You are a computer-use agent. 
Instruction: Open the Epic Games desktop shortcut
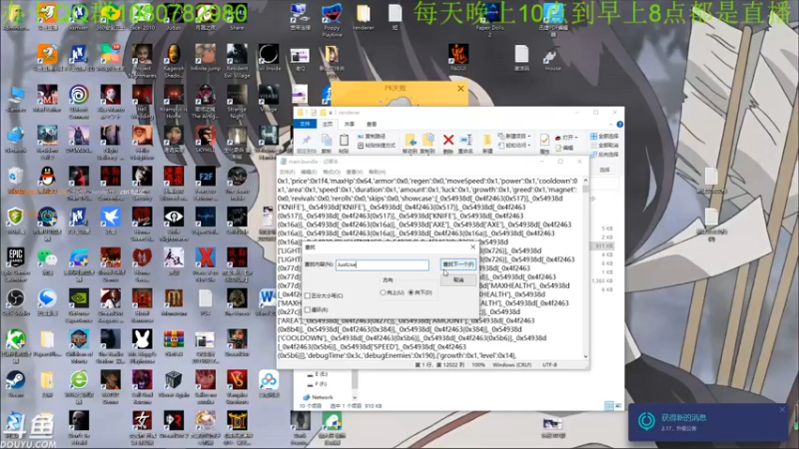(x=16, y=257)
